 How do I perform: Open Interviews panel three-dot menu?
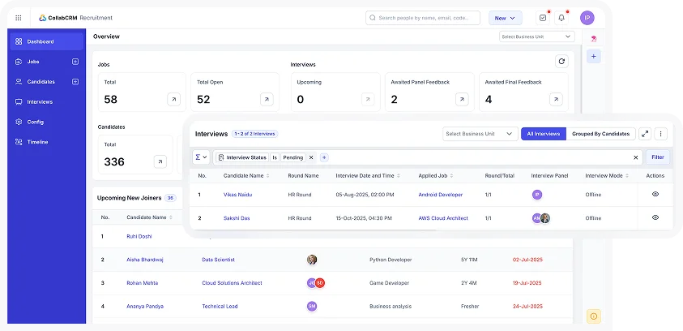click(x=661, y=134)
